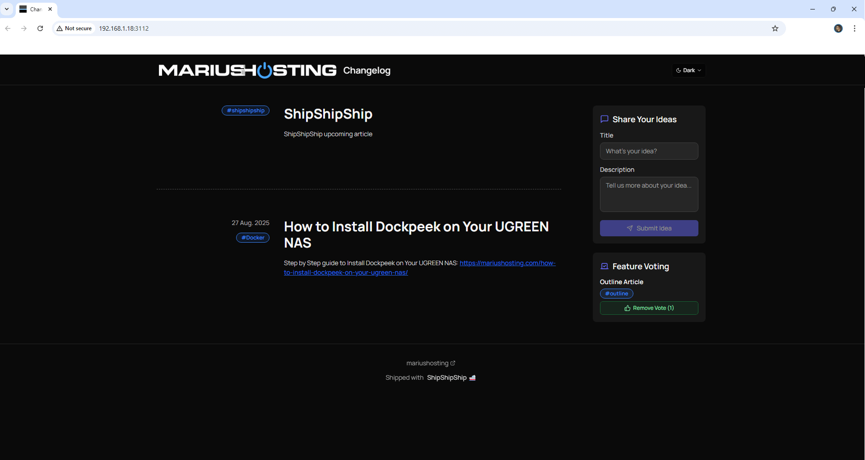The height and width of the screenshot is (460, 865).
Task: Open the Dockpeek UGREEN NAS post title
Action: 416,235
